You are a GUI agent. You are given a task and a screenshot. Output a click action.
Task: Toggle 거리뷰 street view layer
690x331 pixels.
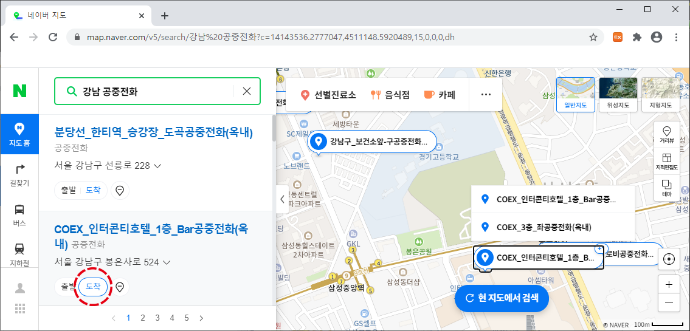666,134
